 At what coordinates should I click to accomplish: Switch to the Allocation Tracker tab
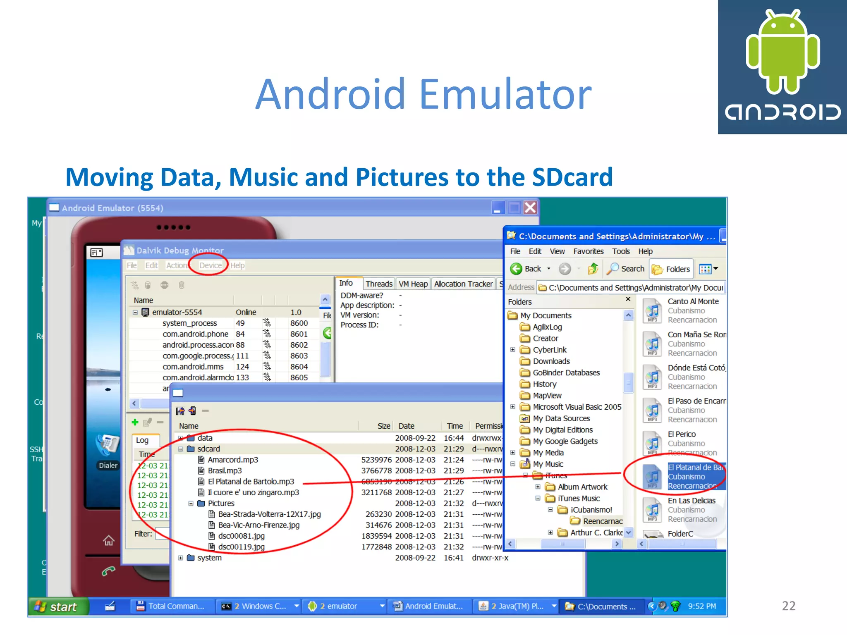463,284
